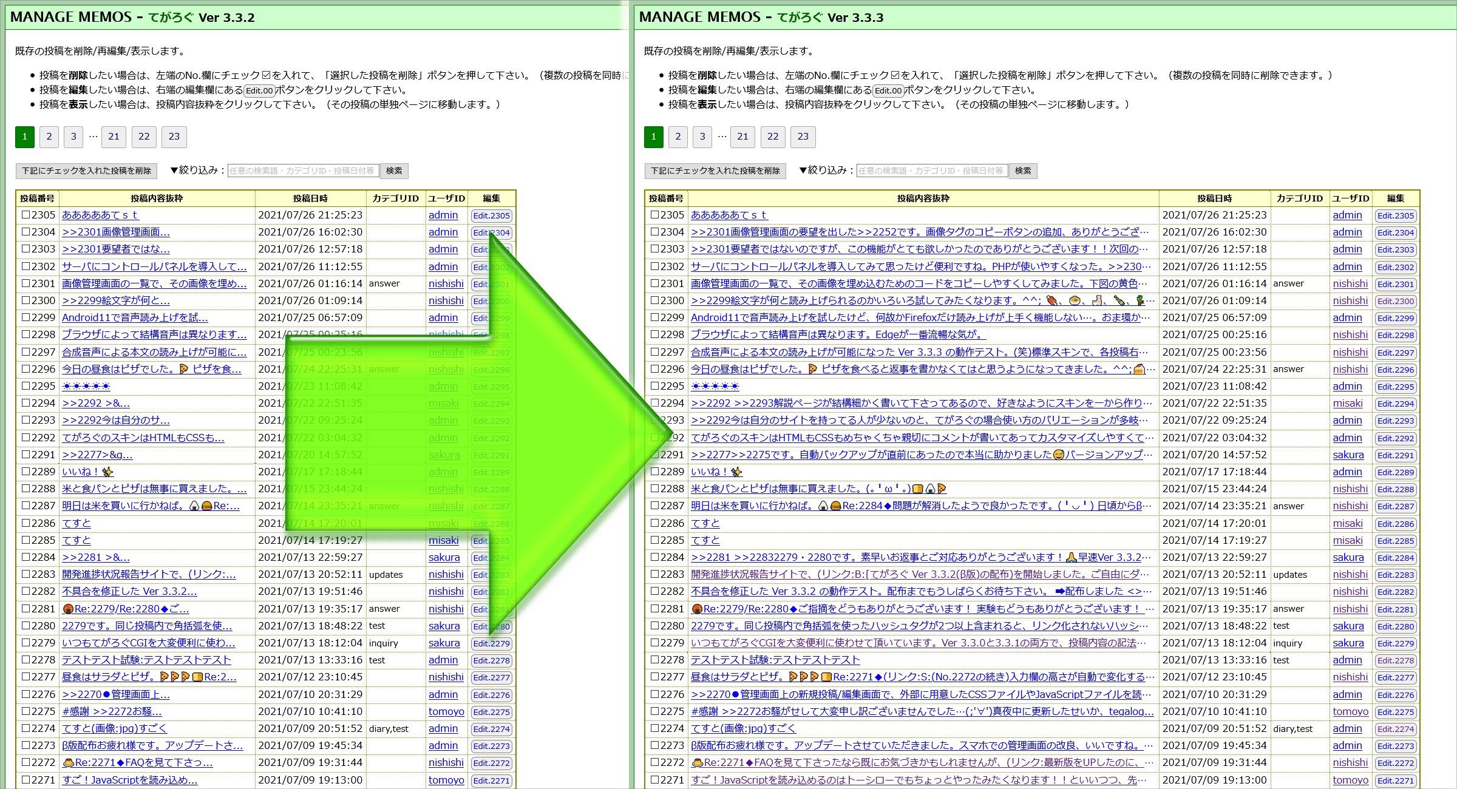Click Edit.2271 button in left panel

492,781
